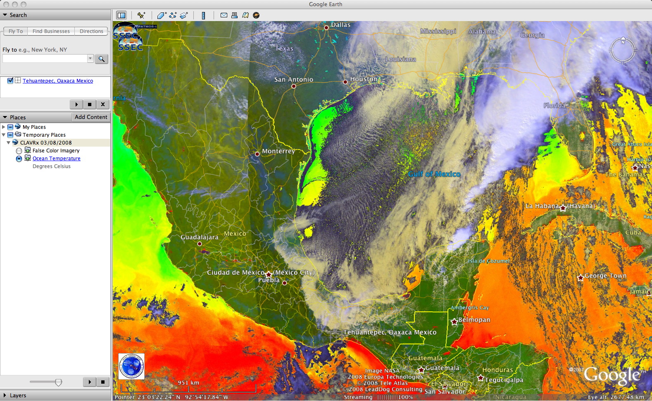Click the Tehuantepec placemark on map
This screenshot has height=401, width=652.
point(337,337)
